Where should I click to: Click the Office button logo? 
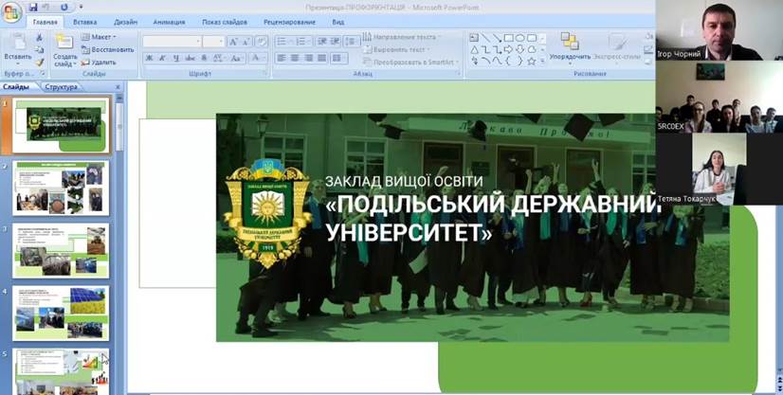(12, 9)
